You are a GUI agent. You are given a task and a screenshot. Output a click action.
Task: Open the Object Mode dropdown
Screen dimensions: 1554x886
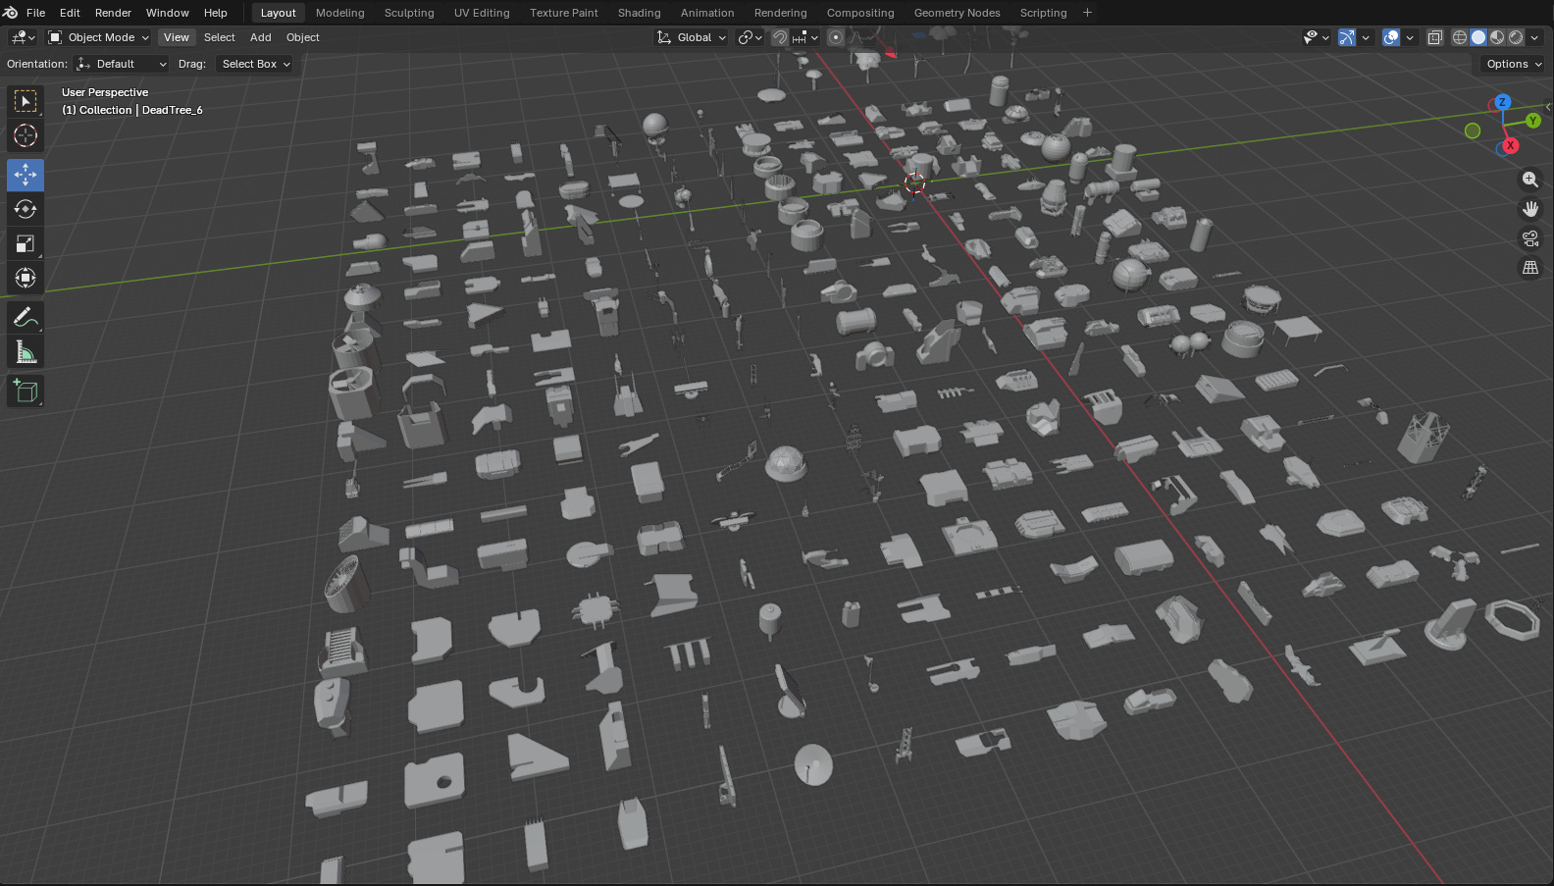click(98, 37)
